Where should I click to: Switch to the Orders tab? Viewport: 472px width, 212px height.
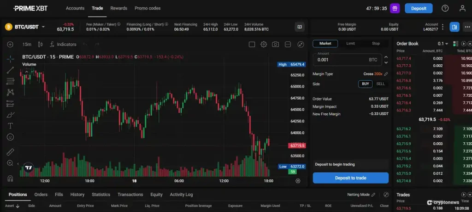tap(41, 195)
